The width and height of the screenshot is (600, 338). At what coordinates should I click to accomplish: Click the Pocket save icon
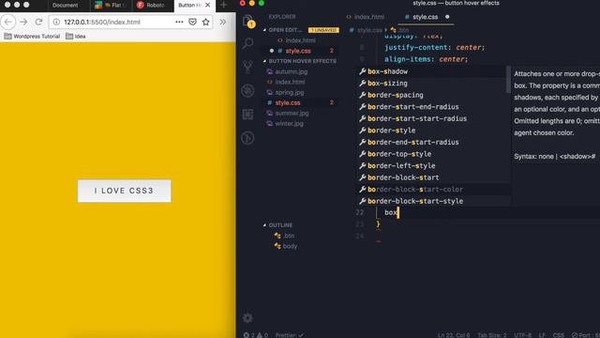[x=192, y=22]
